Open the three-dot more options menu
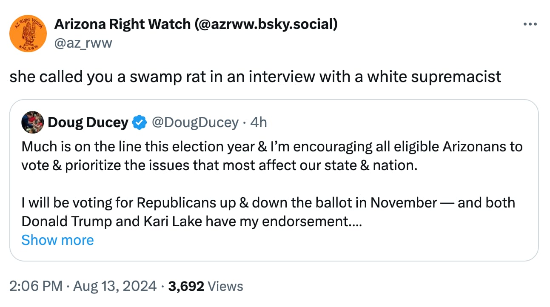Image resolution: width=550 pixels, height=307 pixels. coord(530,25)
